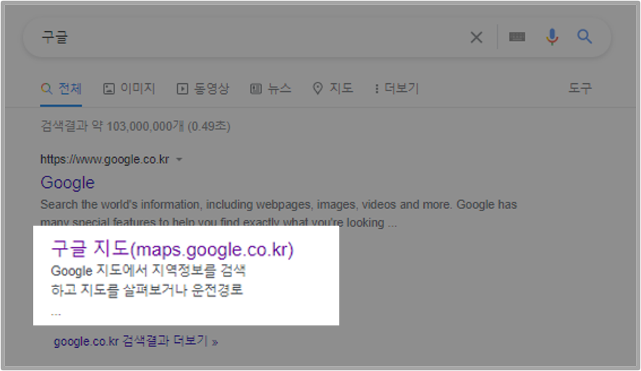This screenshot has width=641, height=371.
Task: Click the 뉴스 tab newspaper icon
Action: pos(256,89)
